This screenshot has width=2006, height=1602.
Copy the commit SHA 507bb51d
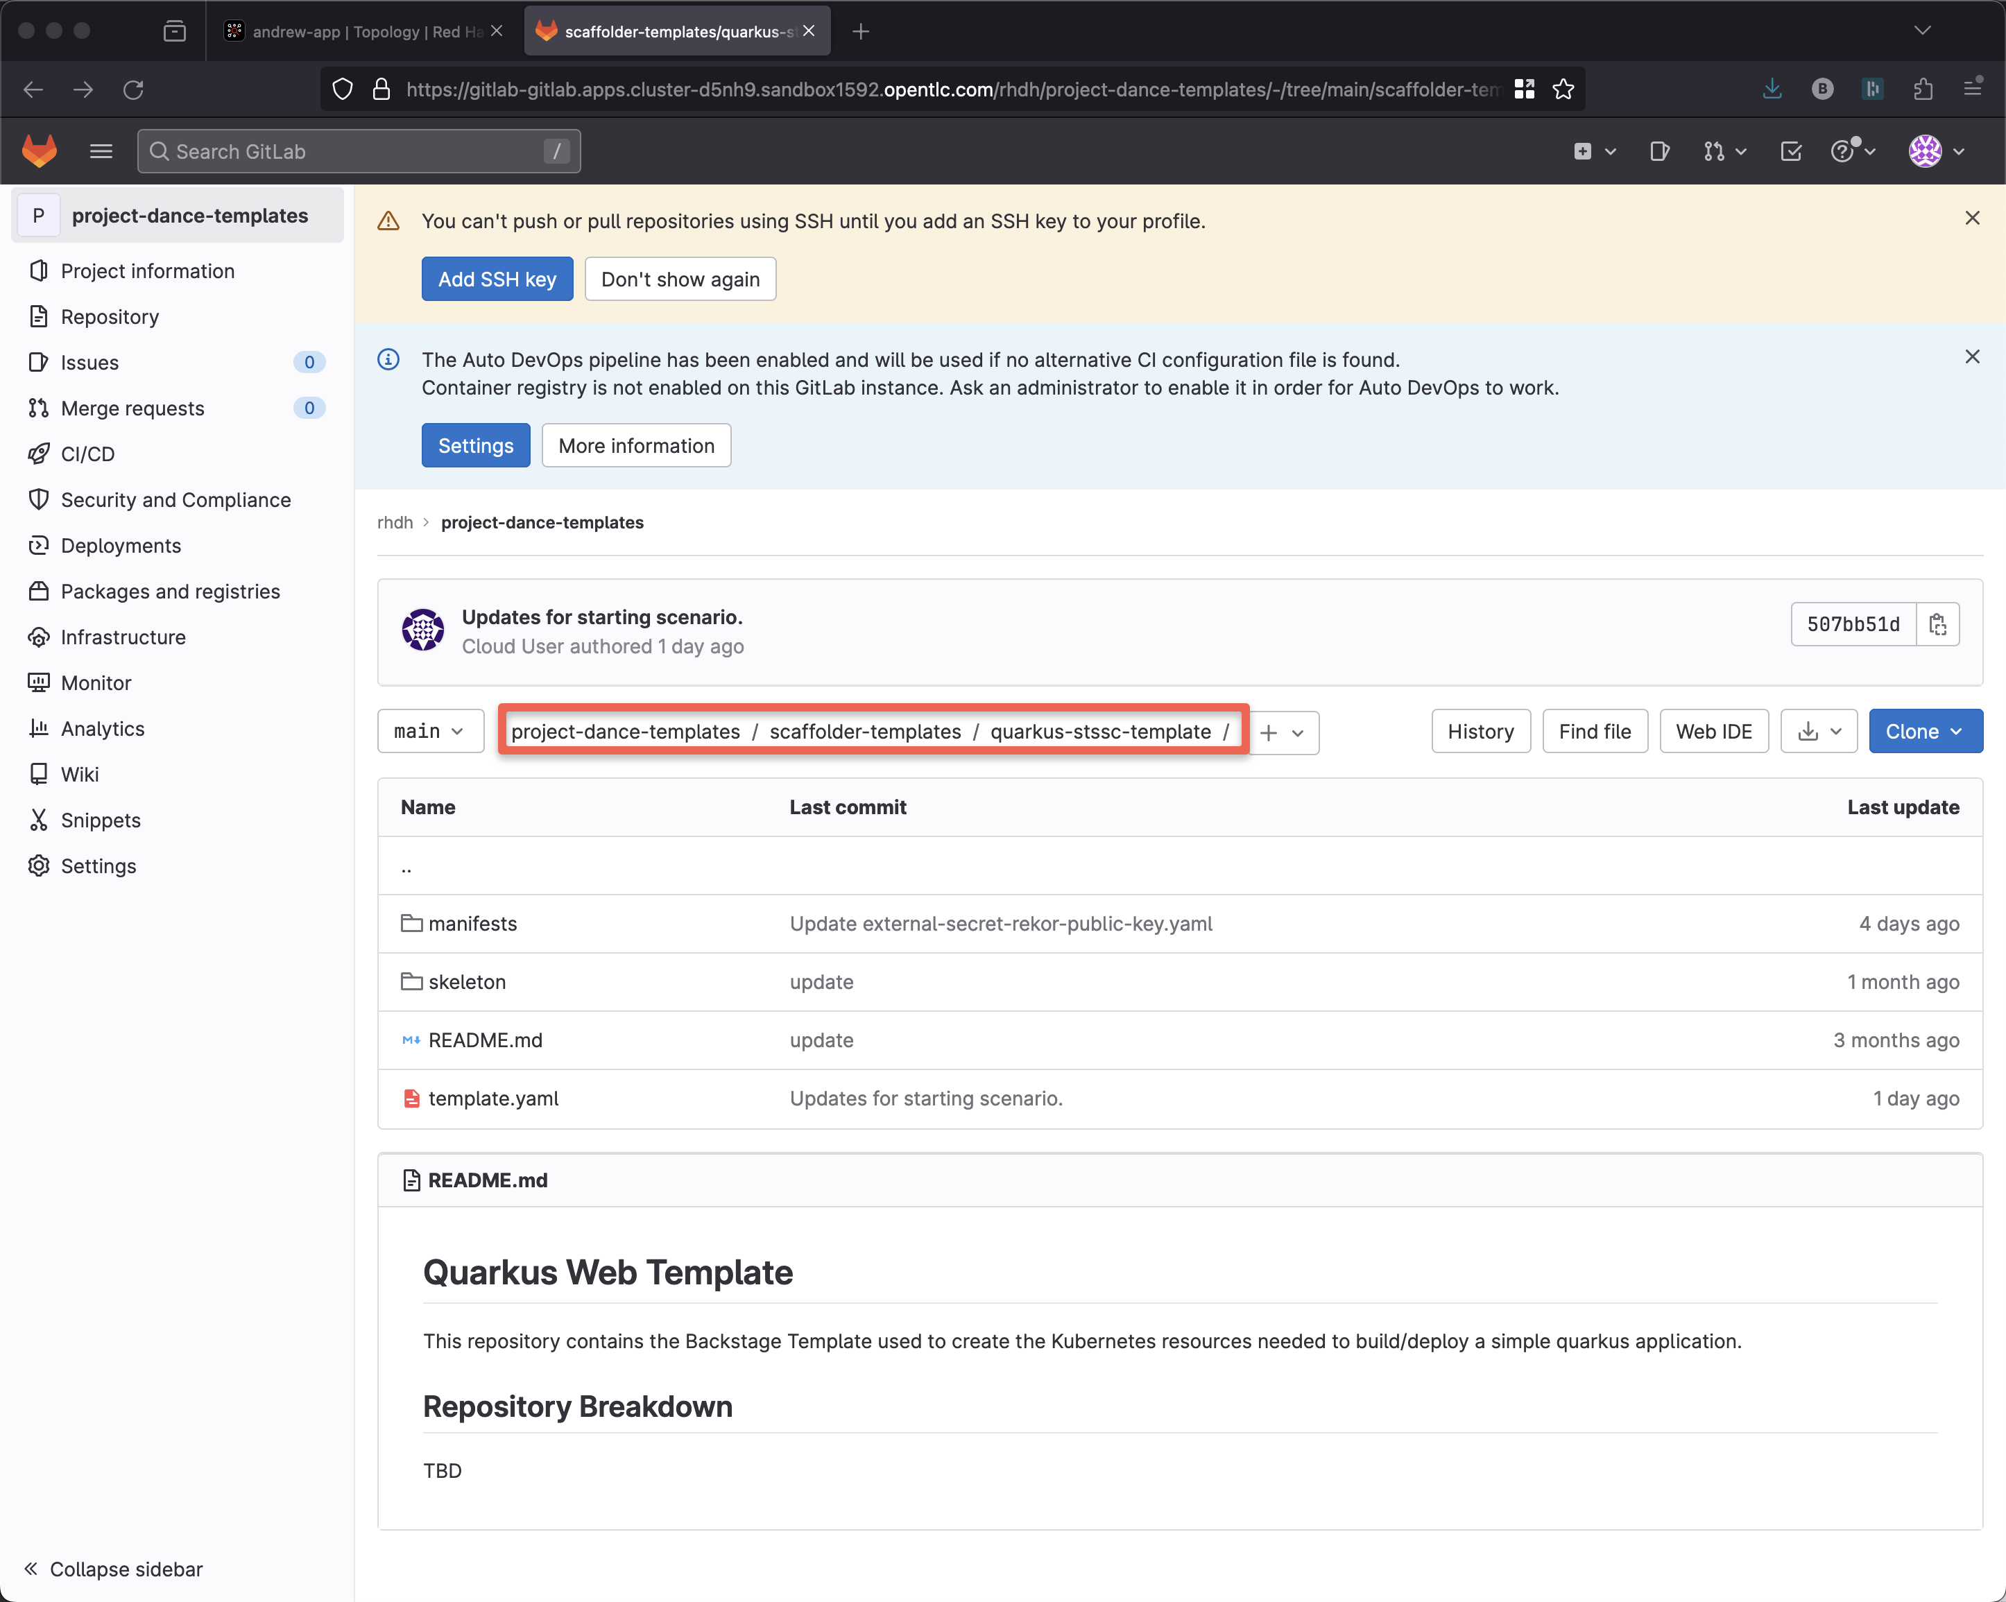click(1937, 624)
